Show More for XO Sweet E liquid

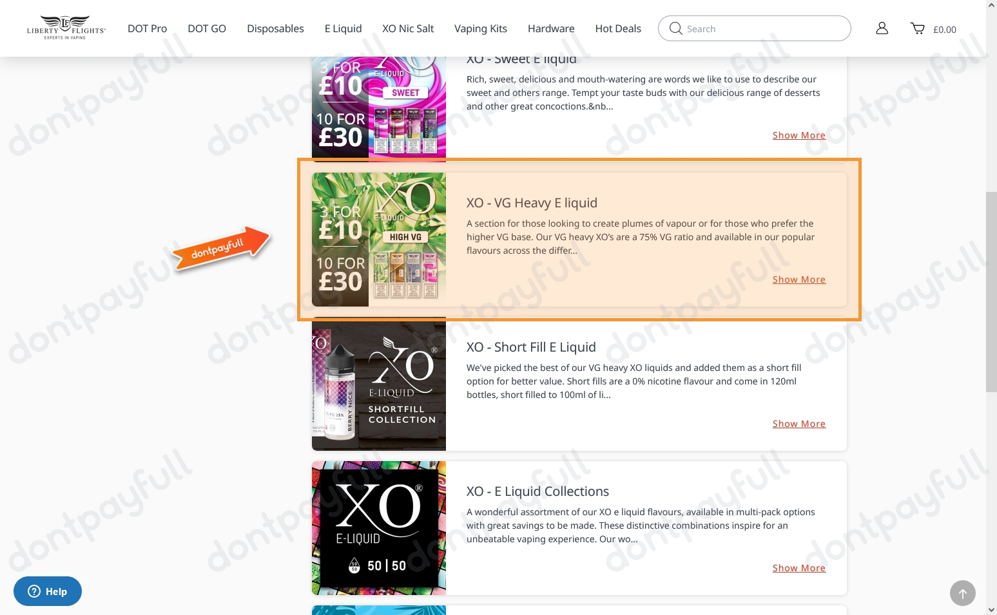799,135
